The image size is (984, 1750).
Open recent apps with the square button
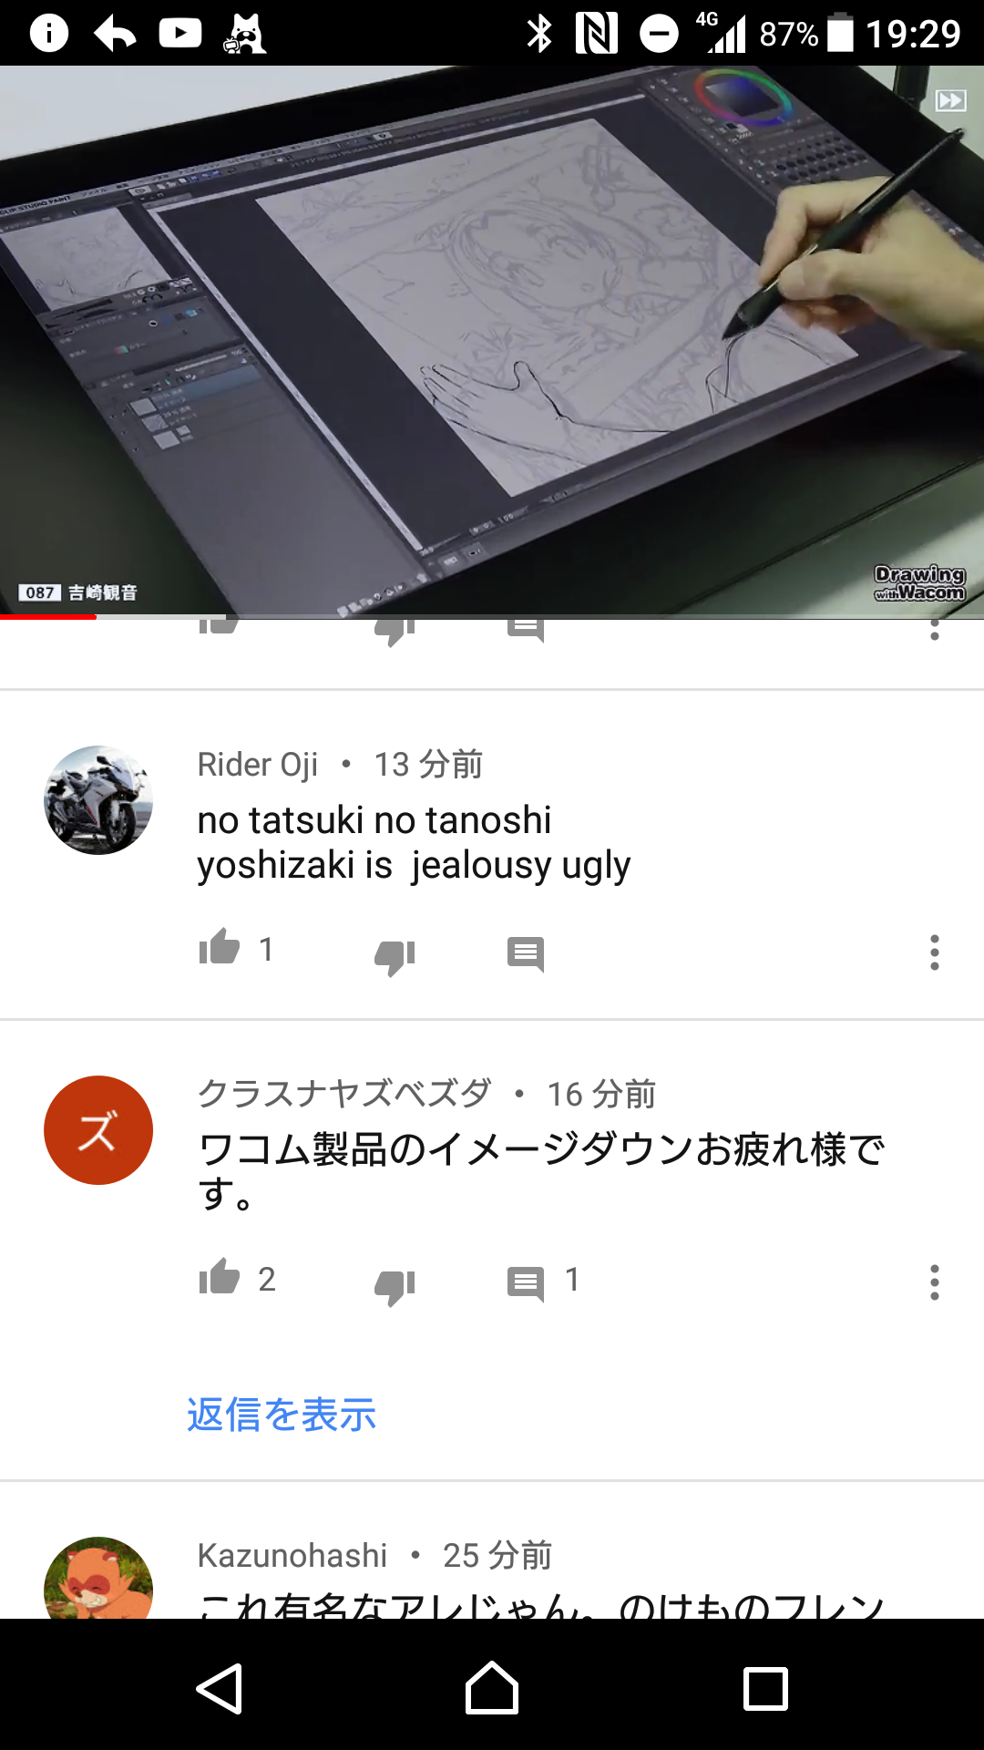point(765,1689)
